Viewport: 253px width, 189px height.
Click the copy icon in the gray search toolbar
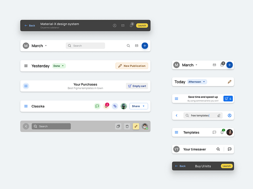tap(118, 126)
